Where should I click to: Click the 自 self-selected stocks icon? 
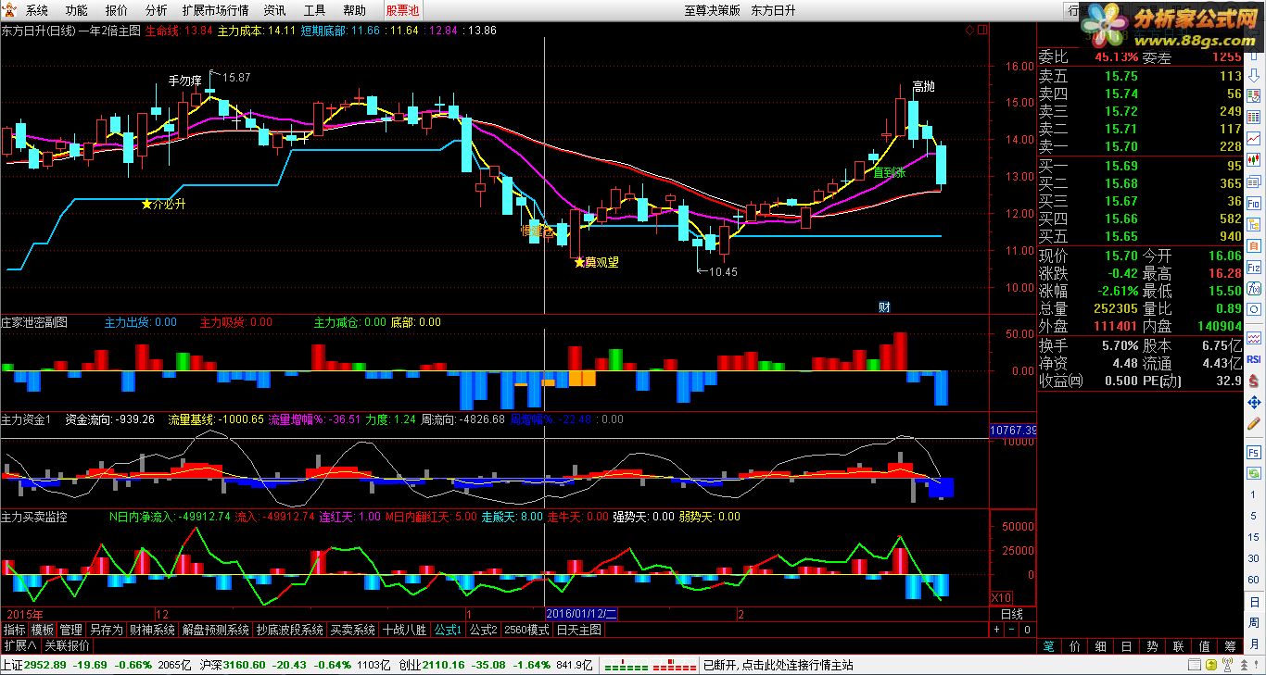[x=1254, y=247]
